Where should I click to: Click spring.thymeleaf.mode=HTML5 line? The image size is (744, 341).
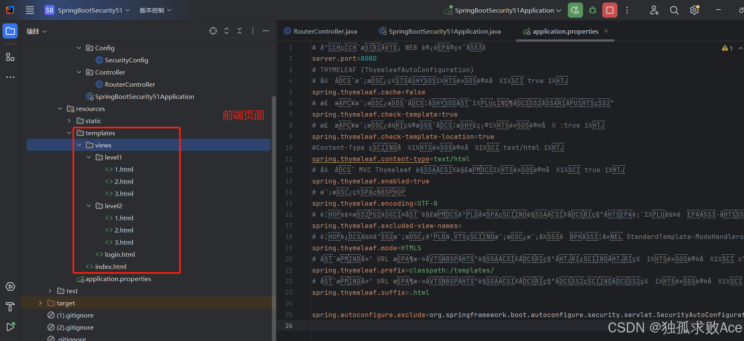tap(367, 248)
